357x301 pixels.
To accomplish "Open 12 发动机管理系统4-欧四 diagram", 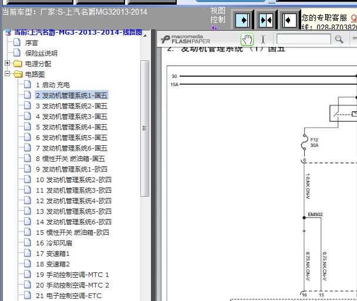I will pos(74,201).
